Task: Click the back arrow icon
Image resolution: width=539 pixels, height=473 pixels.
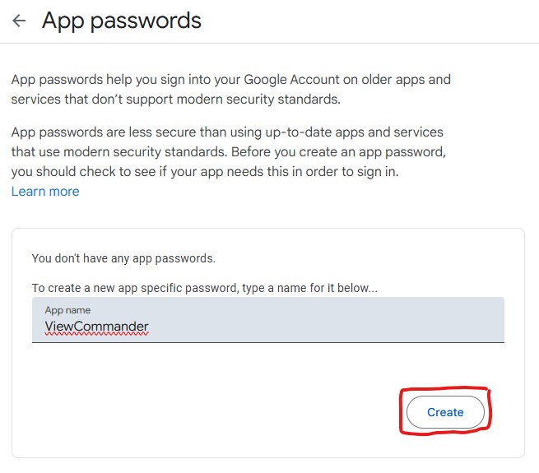Action: [19, 21]
